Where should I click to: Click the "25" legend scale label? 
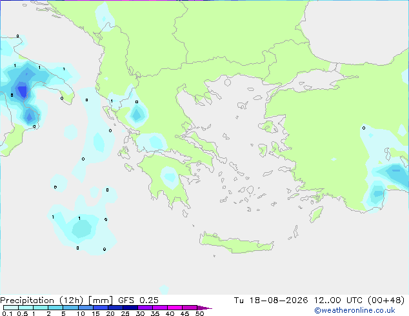(x=125, y=313)
